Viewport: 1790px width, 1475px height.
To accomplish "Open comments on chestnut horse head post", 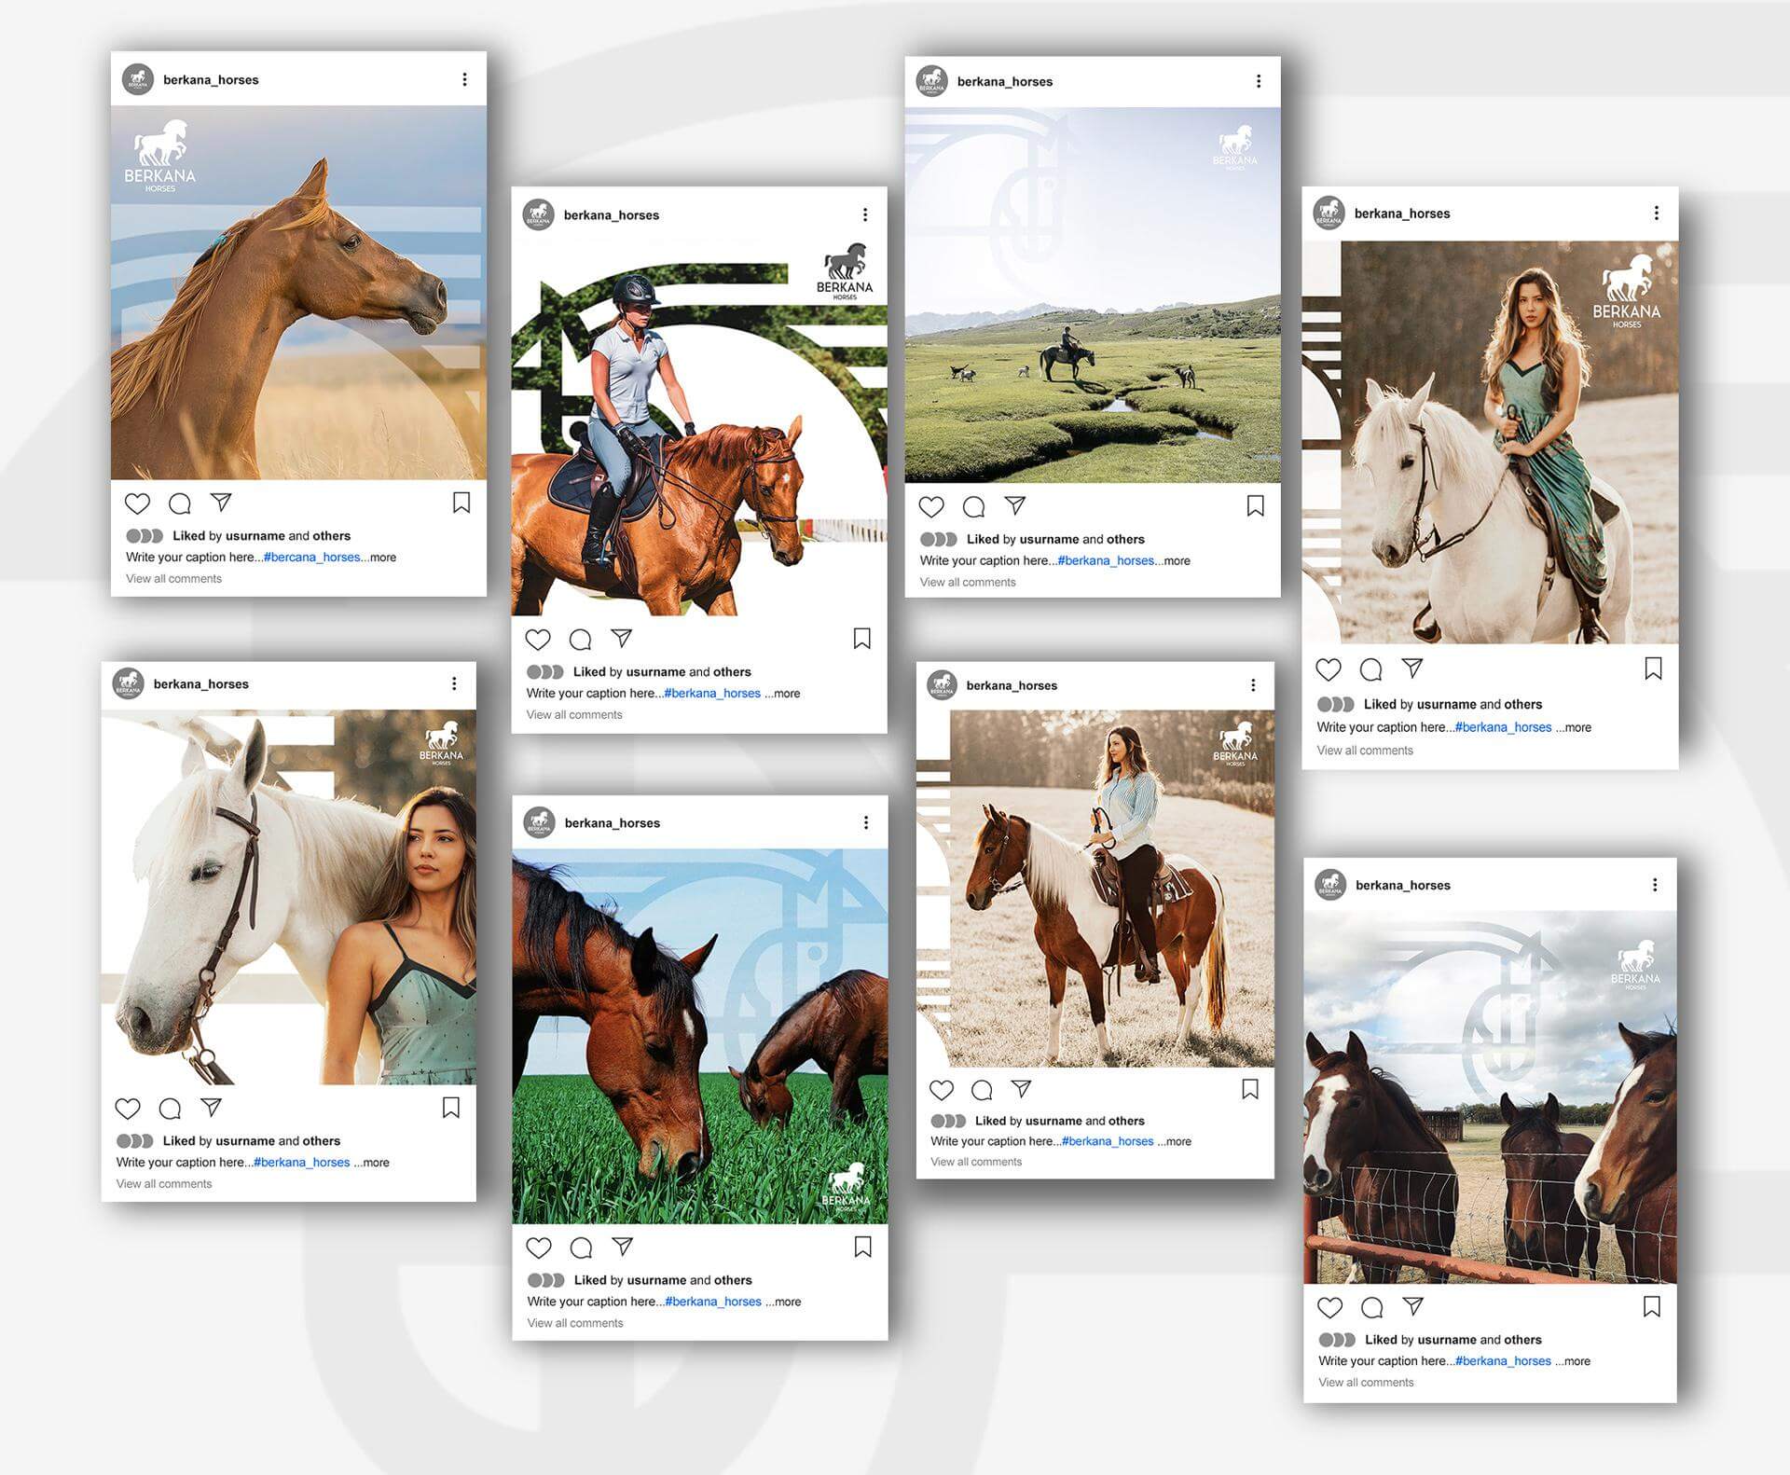I will [x=180, y=503].
